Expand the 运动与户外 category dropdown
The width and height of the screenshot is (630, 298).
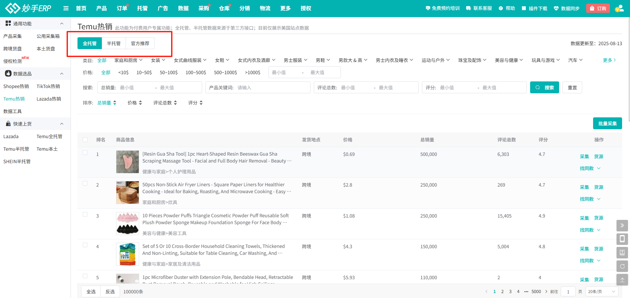pyautogui.click(x=436, y=60)
